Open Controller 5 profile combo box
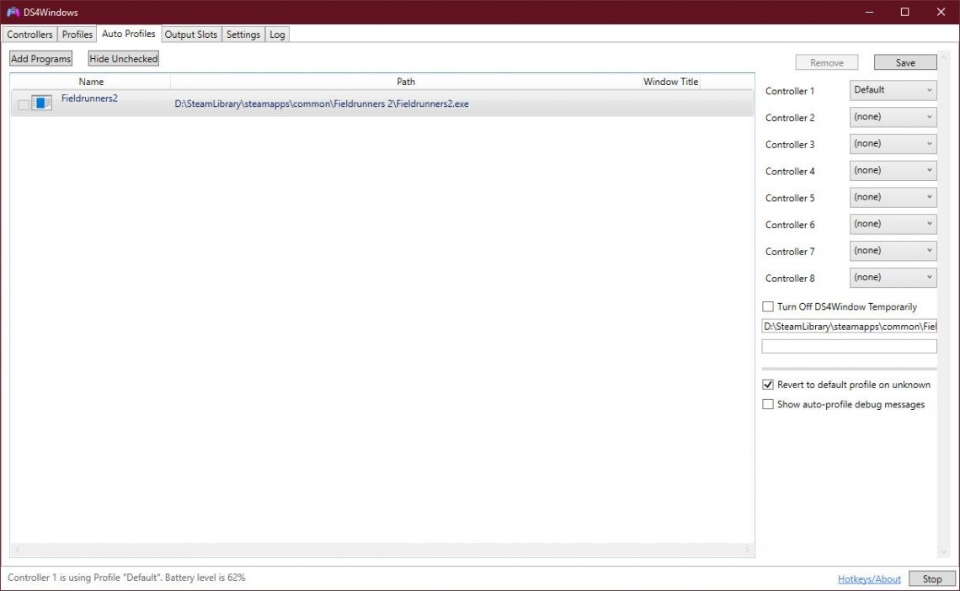The image size is (960, 591). click(x=893, y=198)
